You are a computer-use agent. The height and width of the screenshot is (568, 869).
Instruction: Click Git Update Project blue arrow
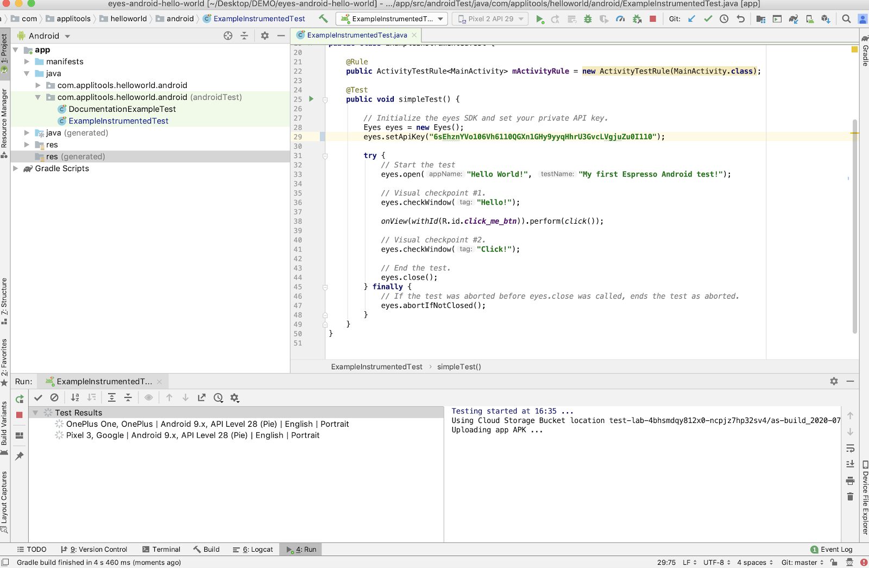click(691, 19)
